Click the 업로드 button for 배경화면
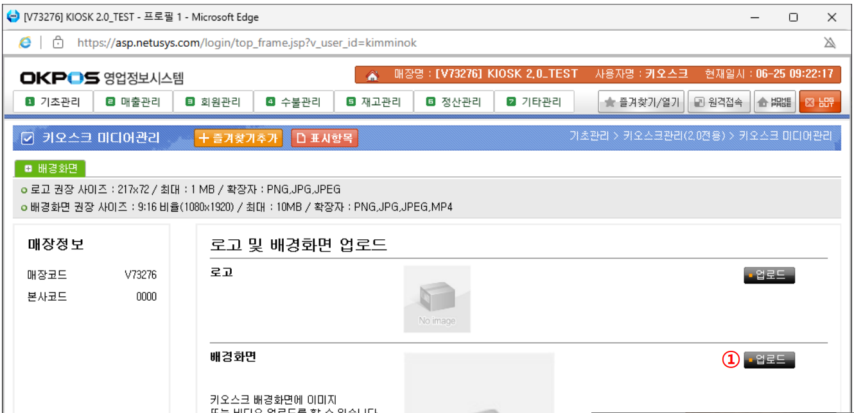854x413 pixels. click(769, 360)
